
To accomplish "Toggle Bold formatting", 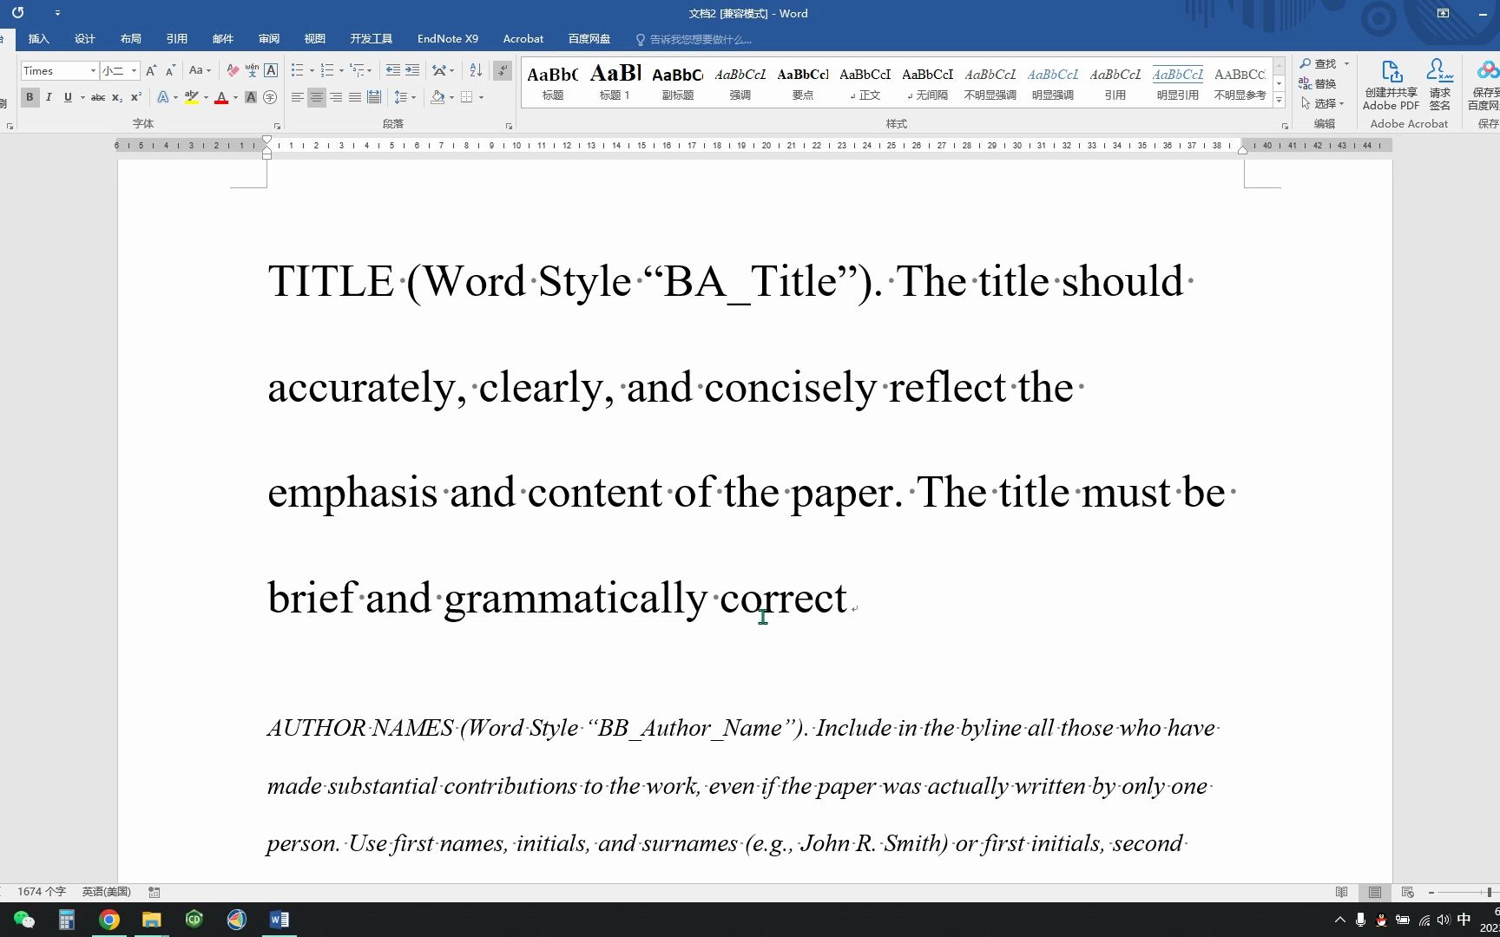I will pos(30,97).
